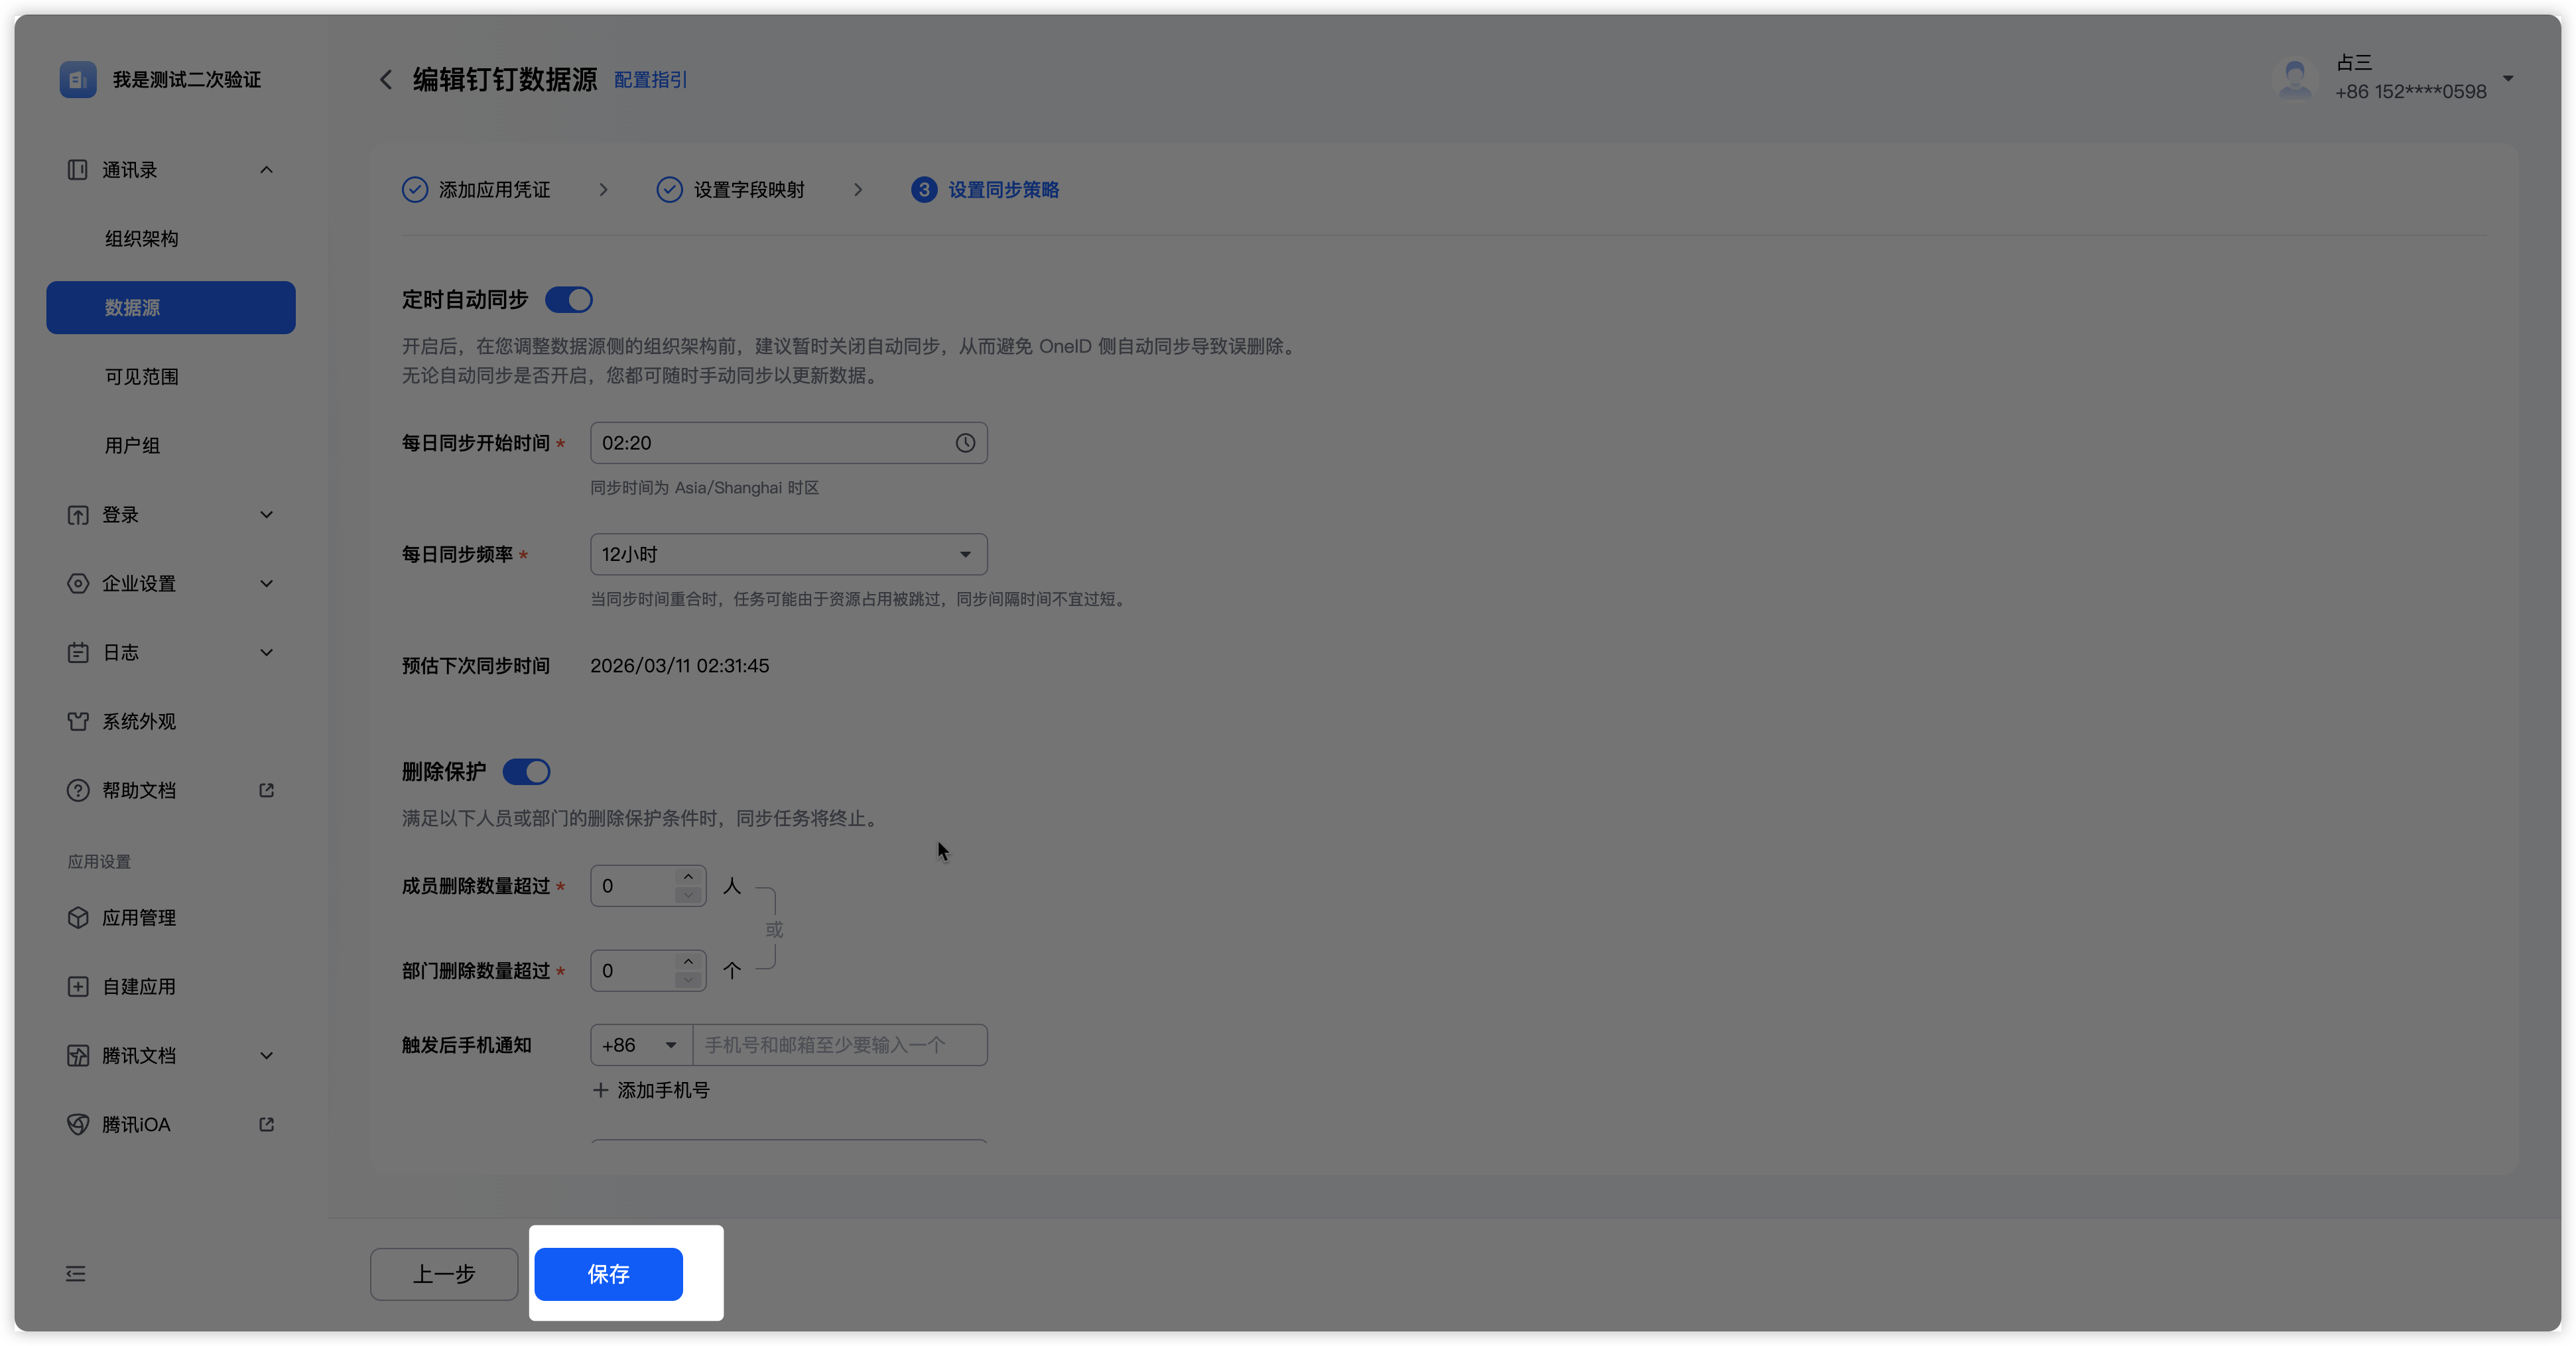Click the 系统外观 shirt icon
This screenshot has height=1346, width=2576.
[78, 721]
